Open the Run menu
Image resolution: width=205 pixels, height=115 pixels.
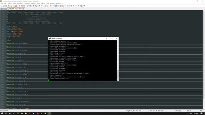pos(48,4)
